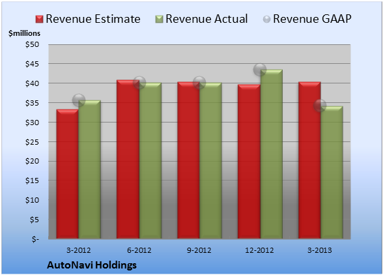Click the '12-2012' x-axis label

point(259,250)
